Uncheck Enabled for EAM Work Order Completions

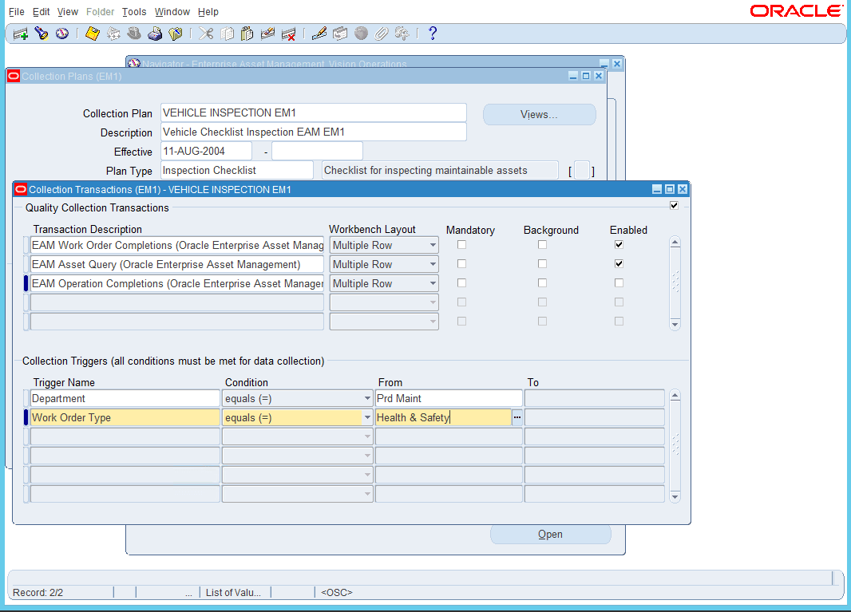tap(619, 244)
